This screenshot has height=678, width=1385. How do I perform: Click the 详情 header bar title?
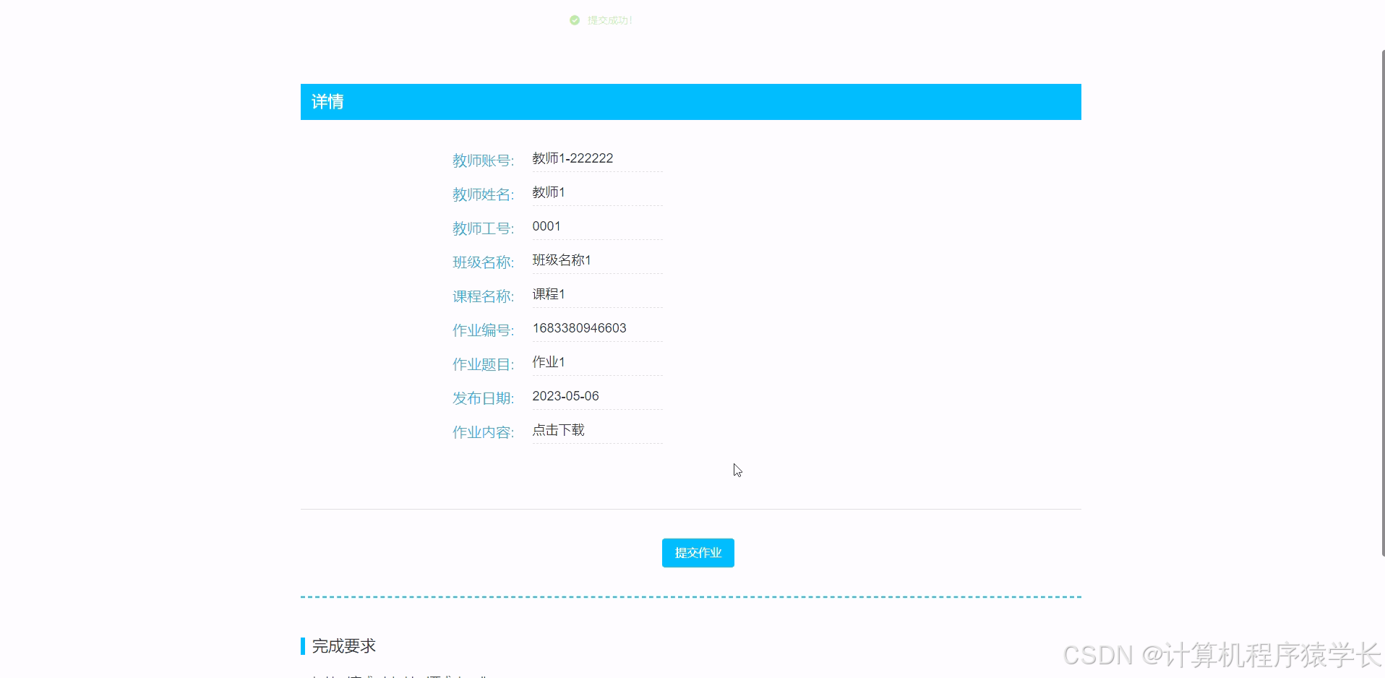(x=327, y=102)
